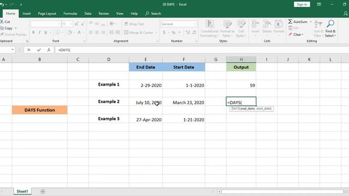Open Cell Styles gallery

tap(241, 28)
